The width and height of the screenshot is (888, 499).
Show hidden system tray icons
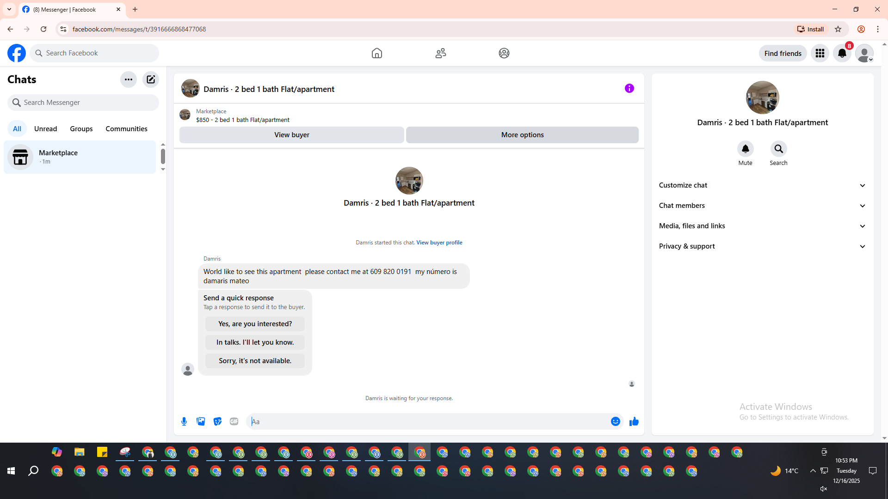click(813, 471)
